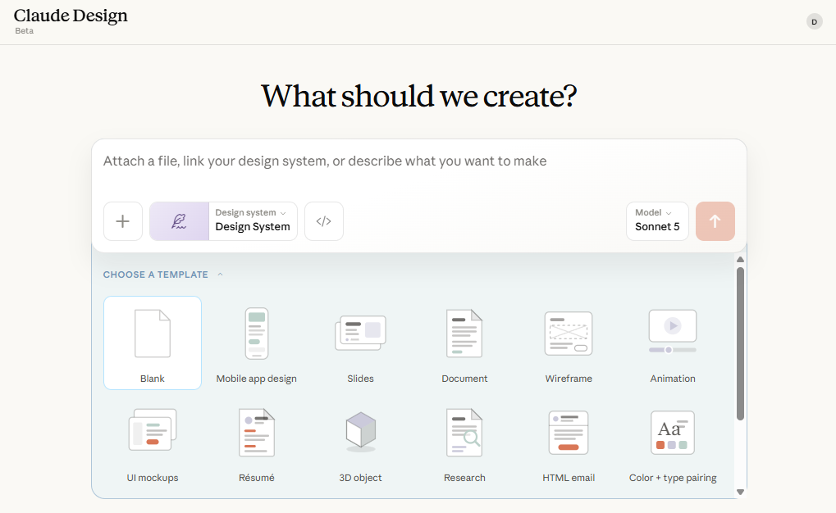Submit prompt with the up arrow button
Screen dimensions: 836x513
pyautogui.click(x=715, y=221)
